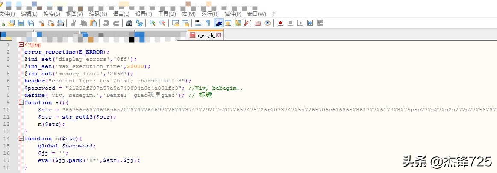Click the header("content-Type line
The width and height of the screenshot is (497, 173).
point(108,81)
